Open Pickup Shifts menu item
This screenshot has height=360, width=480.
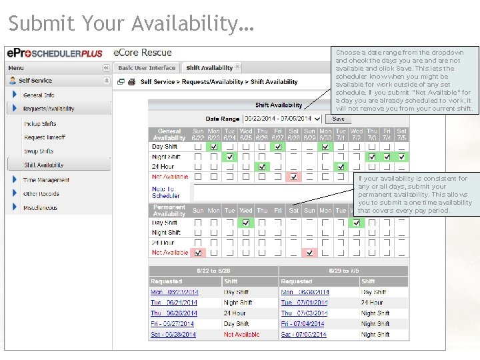(40, 124)
